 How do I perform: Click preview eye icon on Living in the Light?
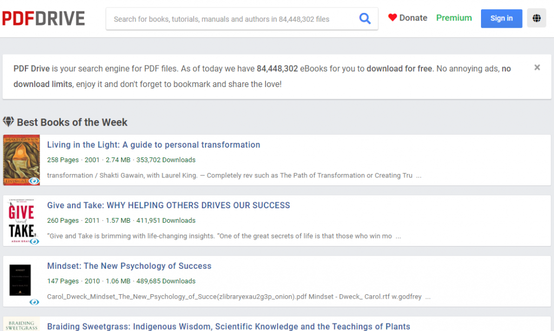(x=34, y=181)
